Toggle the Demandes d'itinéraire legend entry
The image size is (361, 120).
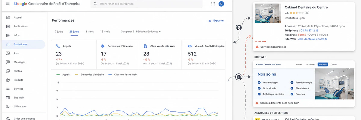tap(89, 74)
